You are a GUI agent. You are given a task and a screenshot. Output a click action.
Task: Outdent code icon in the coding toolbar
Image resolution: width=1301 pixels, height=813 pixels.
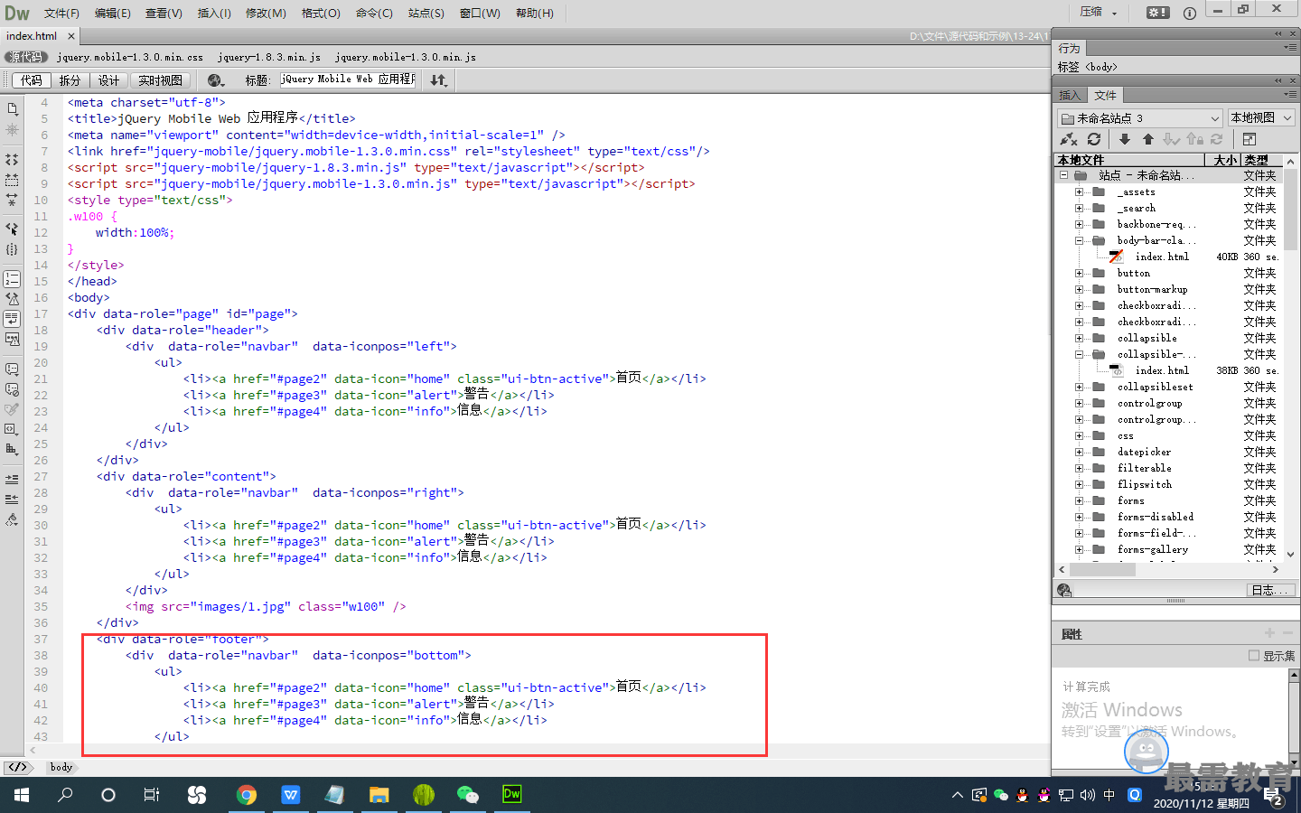[12, 499]
